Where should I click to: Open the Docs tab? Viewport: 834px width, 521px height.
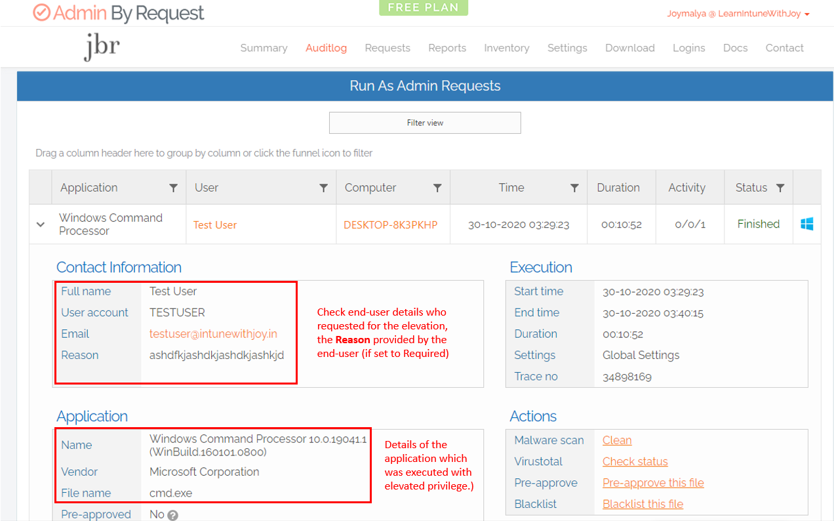735,48
